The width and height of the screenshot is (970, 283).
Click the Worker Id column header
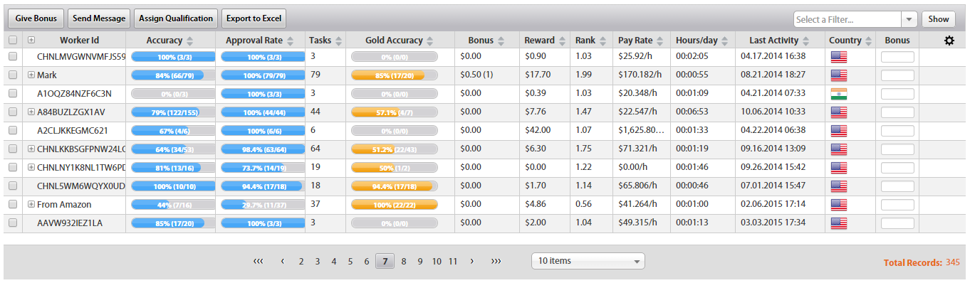click(x=79, y=41)
